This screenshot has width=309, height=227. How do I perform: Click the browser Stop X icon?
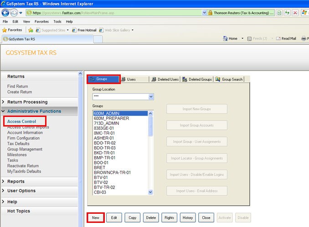point(295,13)
